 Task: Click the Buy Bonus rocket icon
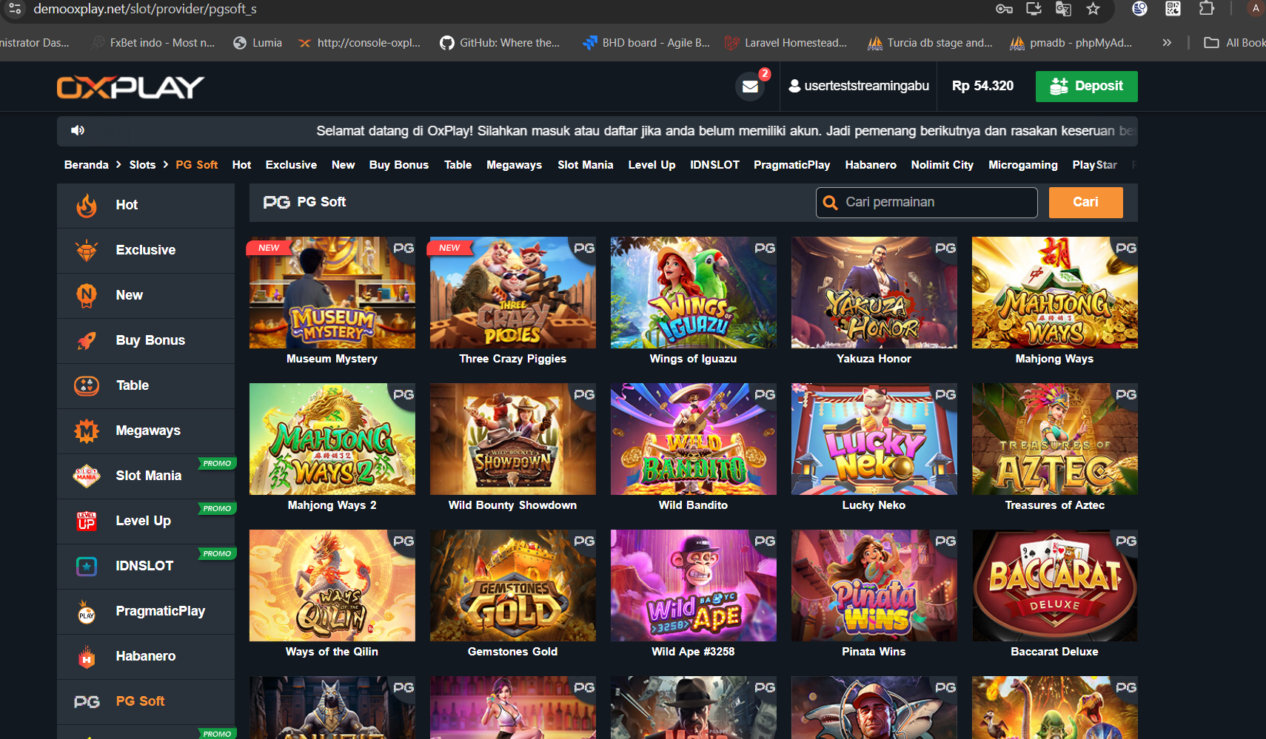87,341
